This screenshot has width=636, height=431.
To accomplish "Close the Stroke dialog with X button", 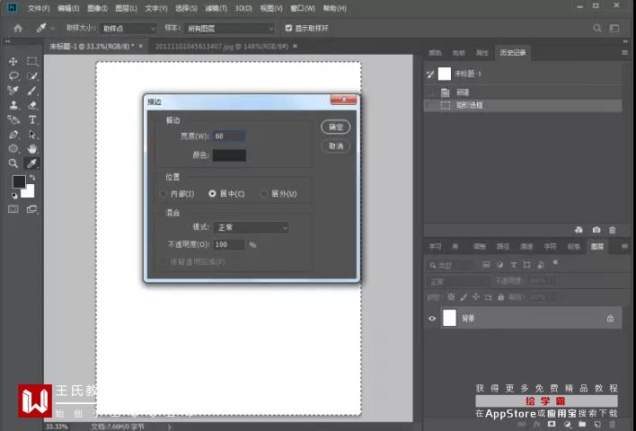I will click(343, 100).
